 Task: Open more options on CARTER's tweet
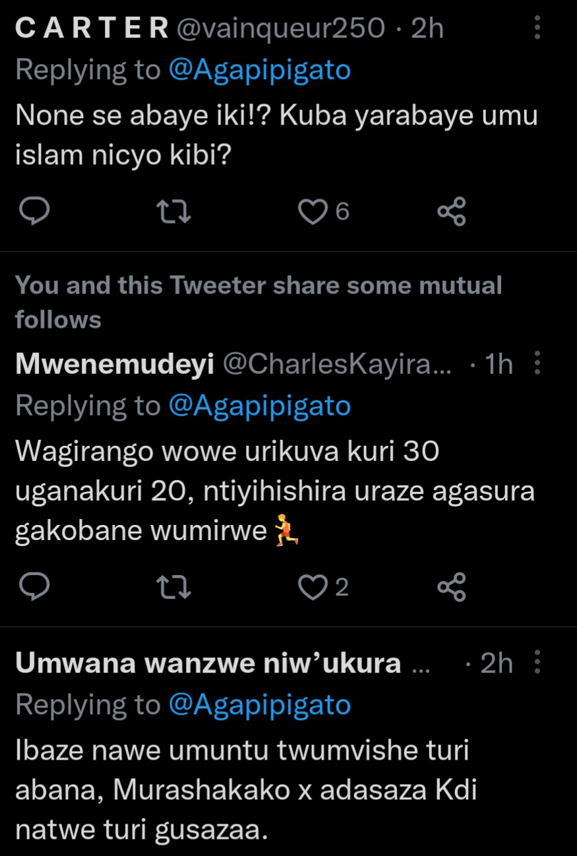tap(537, 28)
